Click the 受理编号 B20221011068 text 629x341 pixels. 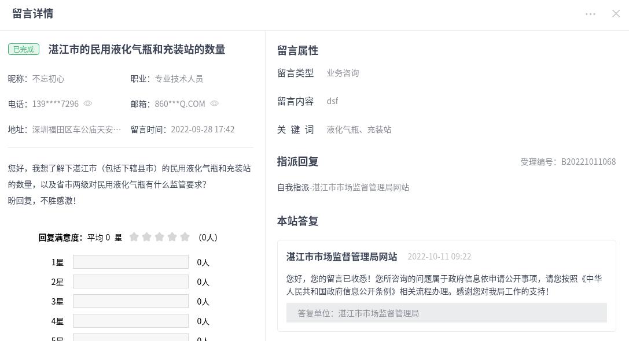[568, 162]
